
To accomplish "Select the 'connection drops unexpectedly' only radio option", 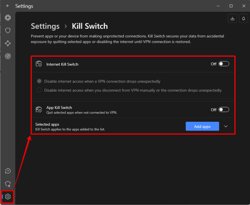I will [x=39, y=81].
